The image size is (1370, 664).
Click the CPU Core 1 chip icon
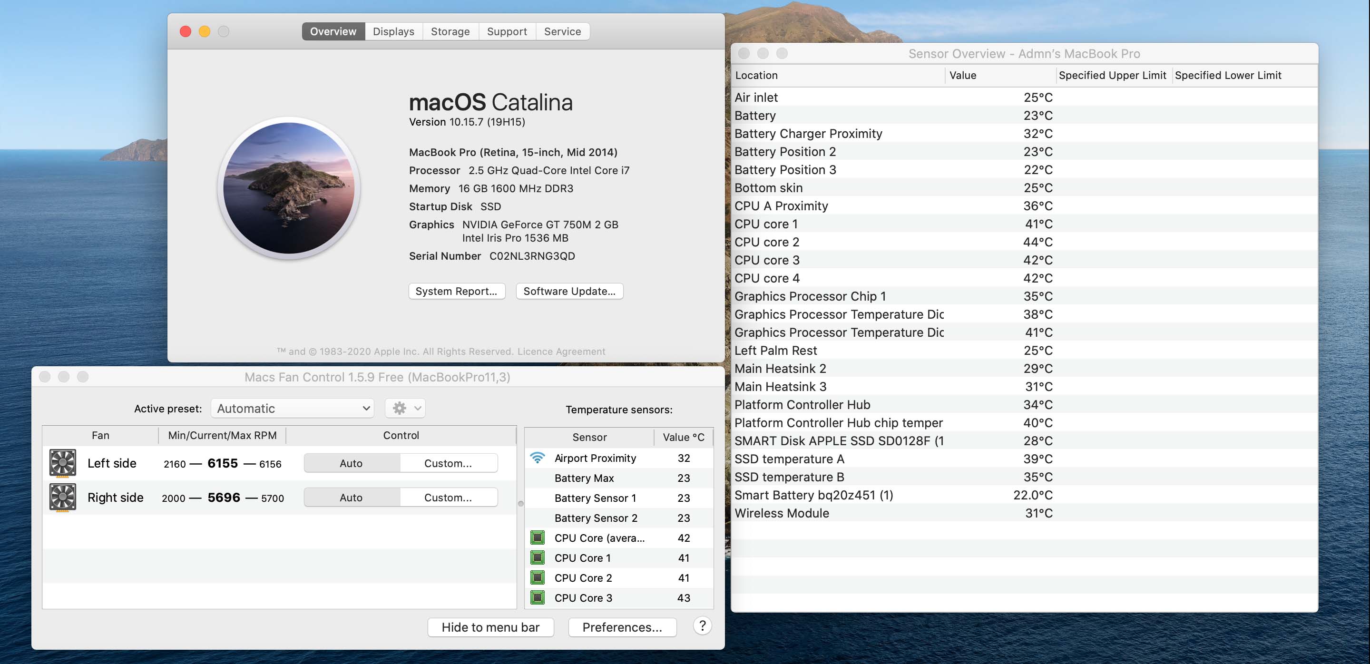[x=537, y=557]
